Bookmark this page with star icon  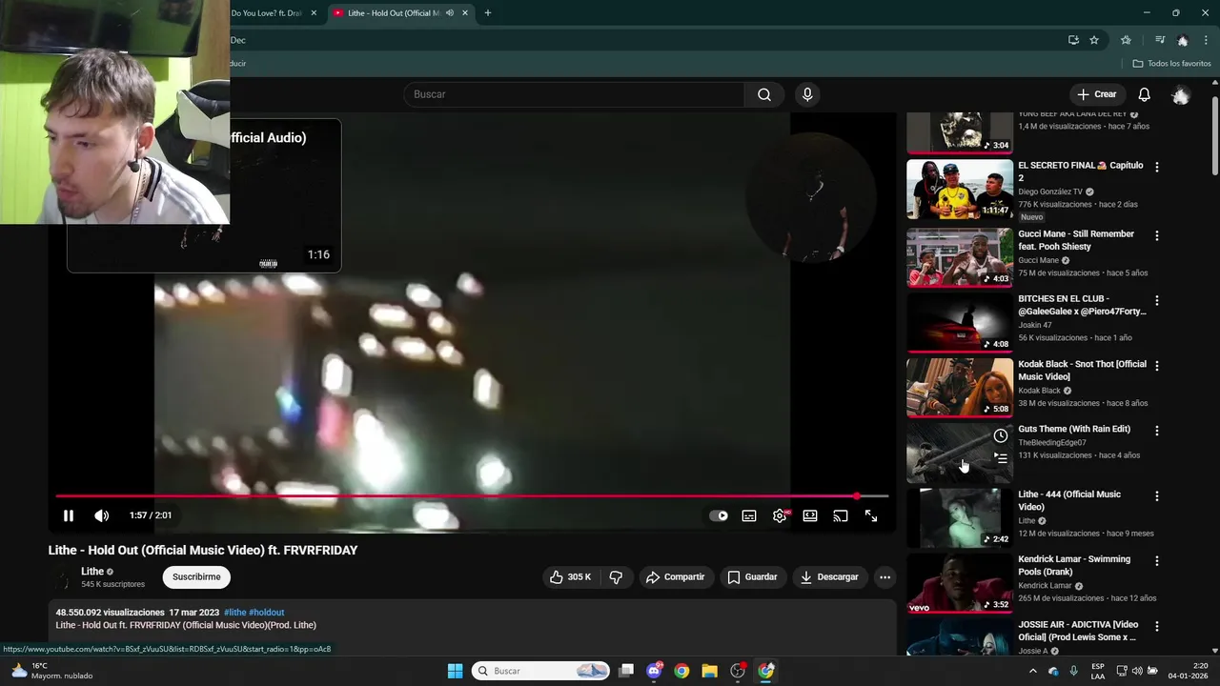pyautogui.click(x=1094, y=40)
